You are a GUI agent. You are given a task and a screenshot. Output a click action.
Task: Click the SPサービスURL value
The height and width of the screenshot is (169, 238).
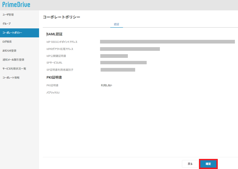123,63
